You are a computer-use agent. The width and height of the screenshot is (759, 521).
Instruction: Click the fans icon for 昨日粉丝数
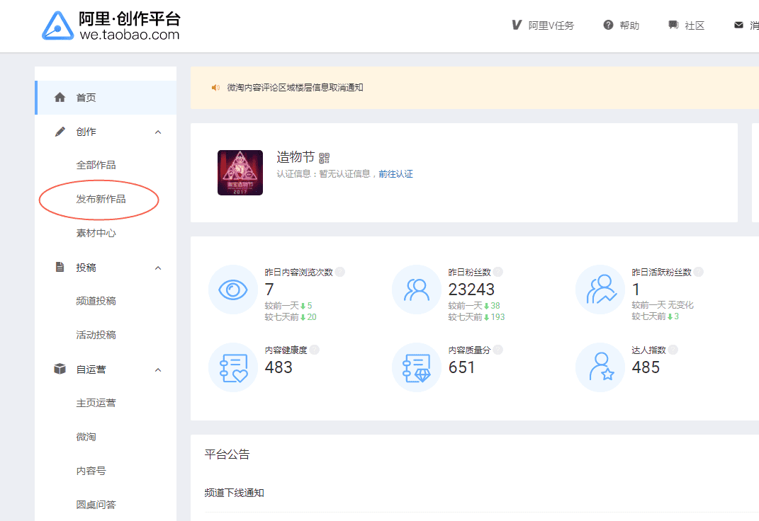416,290
